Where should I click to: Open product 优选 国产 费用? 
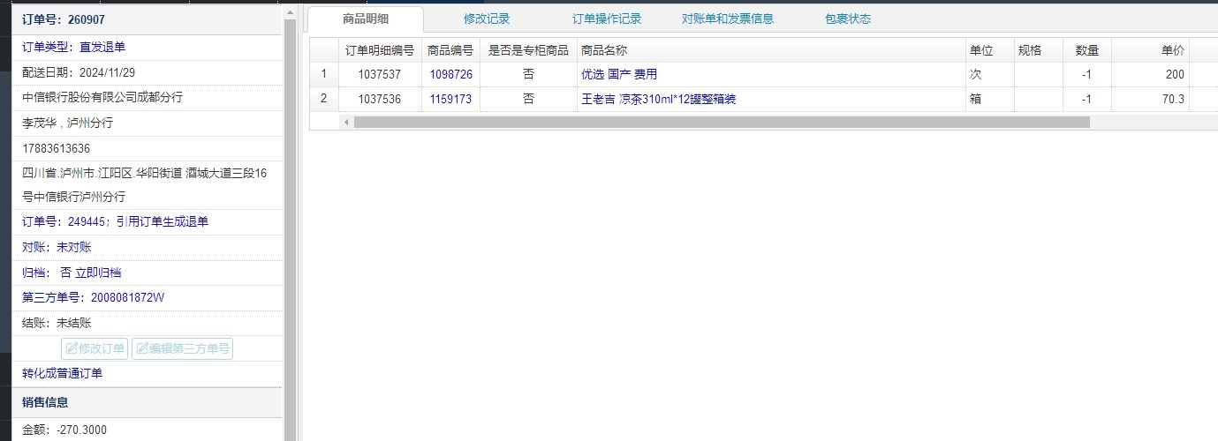click(x=619, y=75)
